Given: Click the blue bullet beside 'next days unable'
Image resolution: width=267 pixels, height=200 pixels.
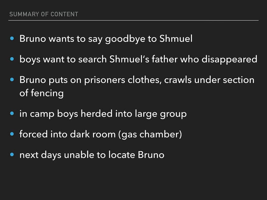Looking at the screenshot, I should click(x=12, y=155).
